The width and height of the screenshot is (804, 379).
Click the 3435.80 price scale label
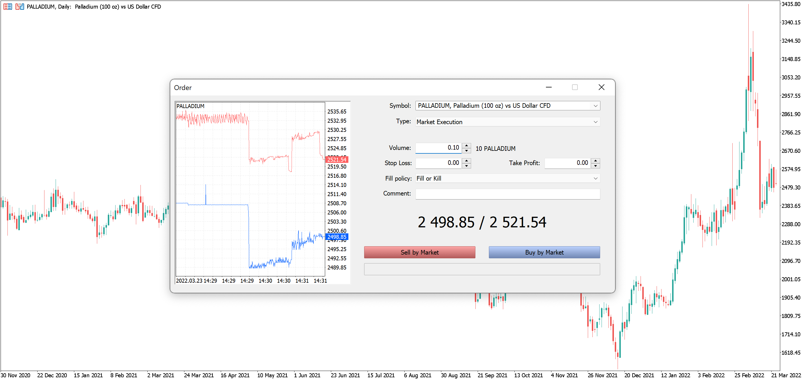click(x=791, y=4)
